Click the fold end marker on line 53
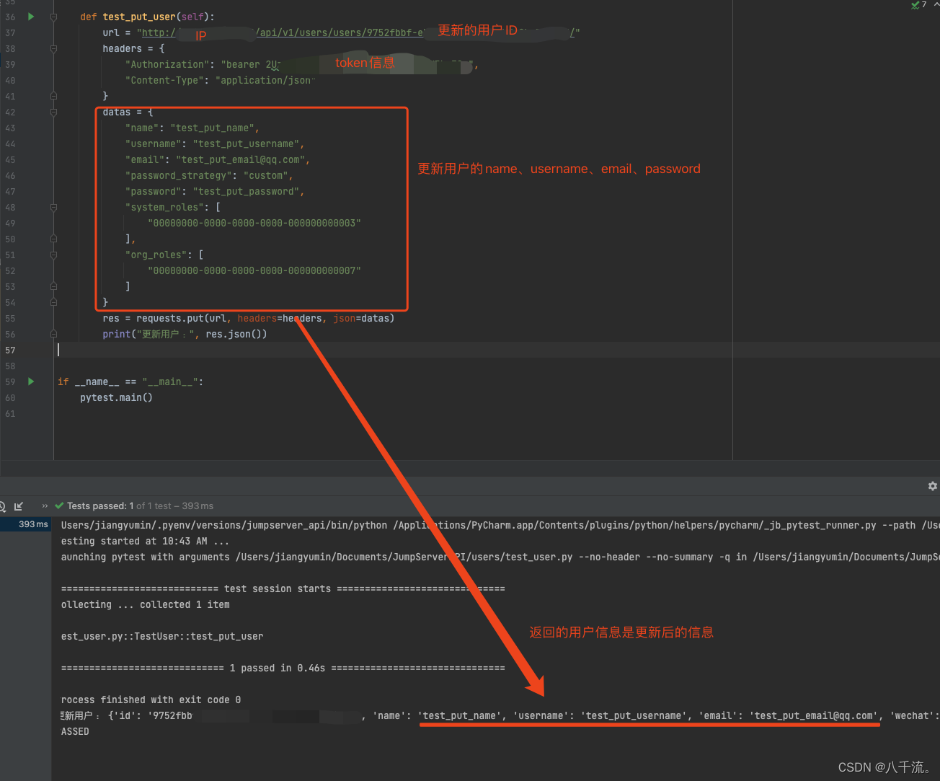 coord(53,286)
